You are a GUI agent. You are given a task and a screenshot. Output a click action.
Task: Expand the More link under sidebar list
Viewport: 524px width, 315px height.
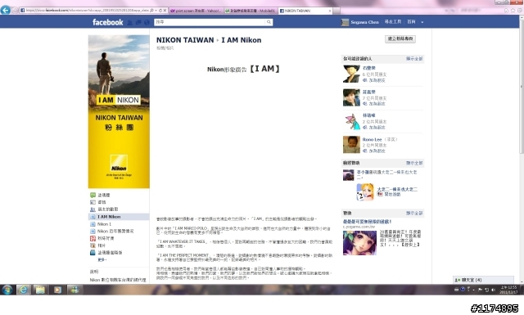(102, 259)
